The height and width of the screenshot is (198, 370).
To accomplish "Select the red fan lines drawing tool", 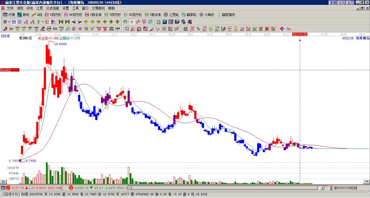I will coord(133,29).
